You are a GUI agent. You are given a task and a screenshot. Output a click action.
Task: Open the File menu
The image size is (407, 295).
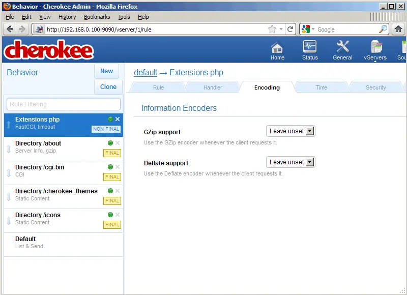10,17
